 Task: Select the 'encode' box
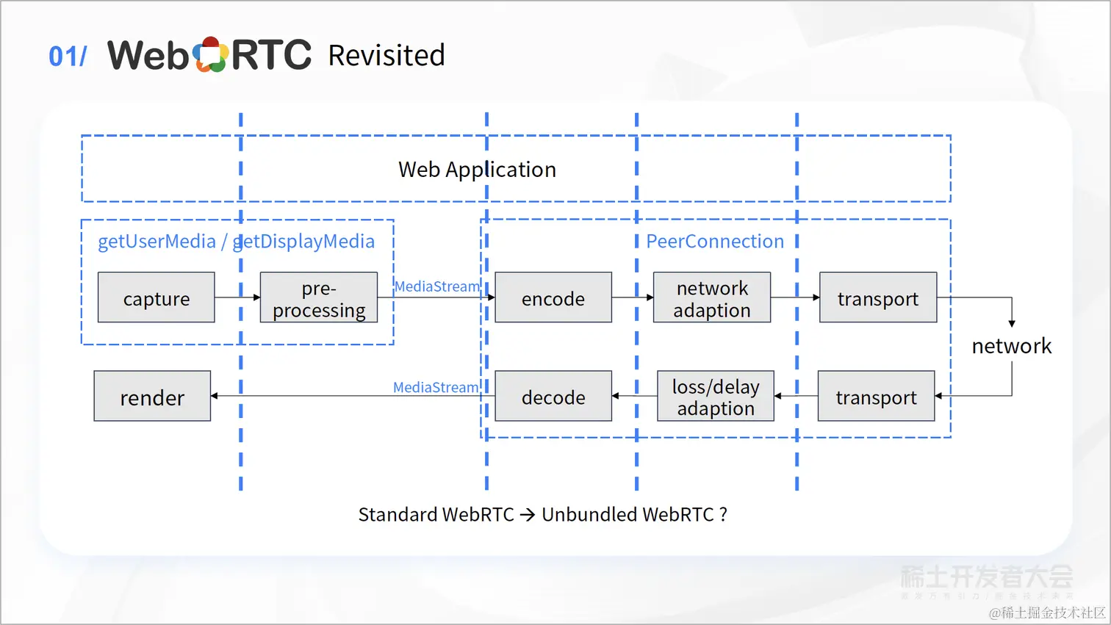tap(553, 297)
